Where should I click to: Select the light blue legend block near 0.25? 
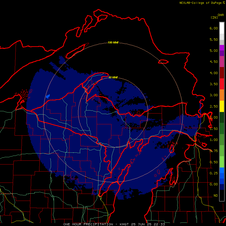pos(222,170)
